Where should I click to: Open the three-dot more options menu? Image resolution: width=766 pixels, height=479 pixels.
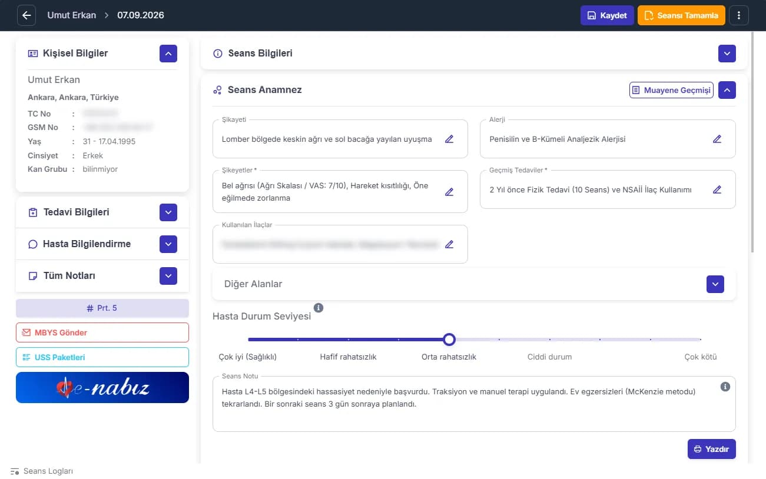tap(739, 15)
